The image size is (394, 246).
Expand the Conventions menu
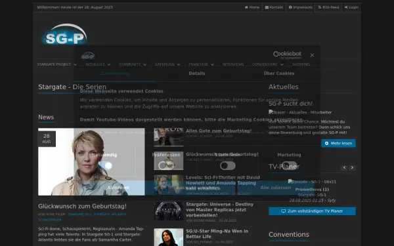pos(268,64)
